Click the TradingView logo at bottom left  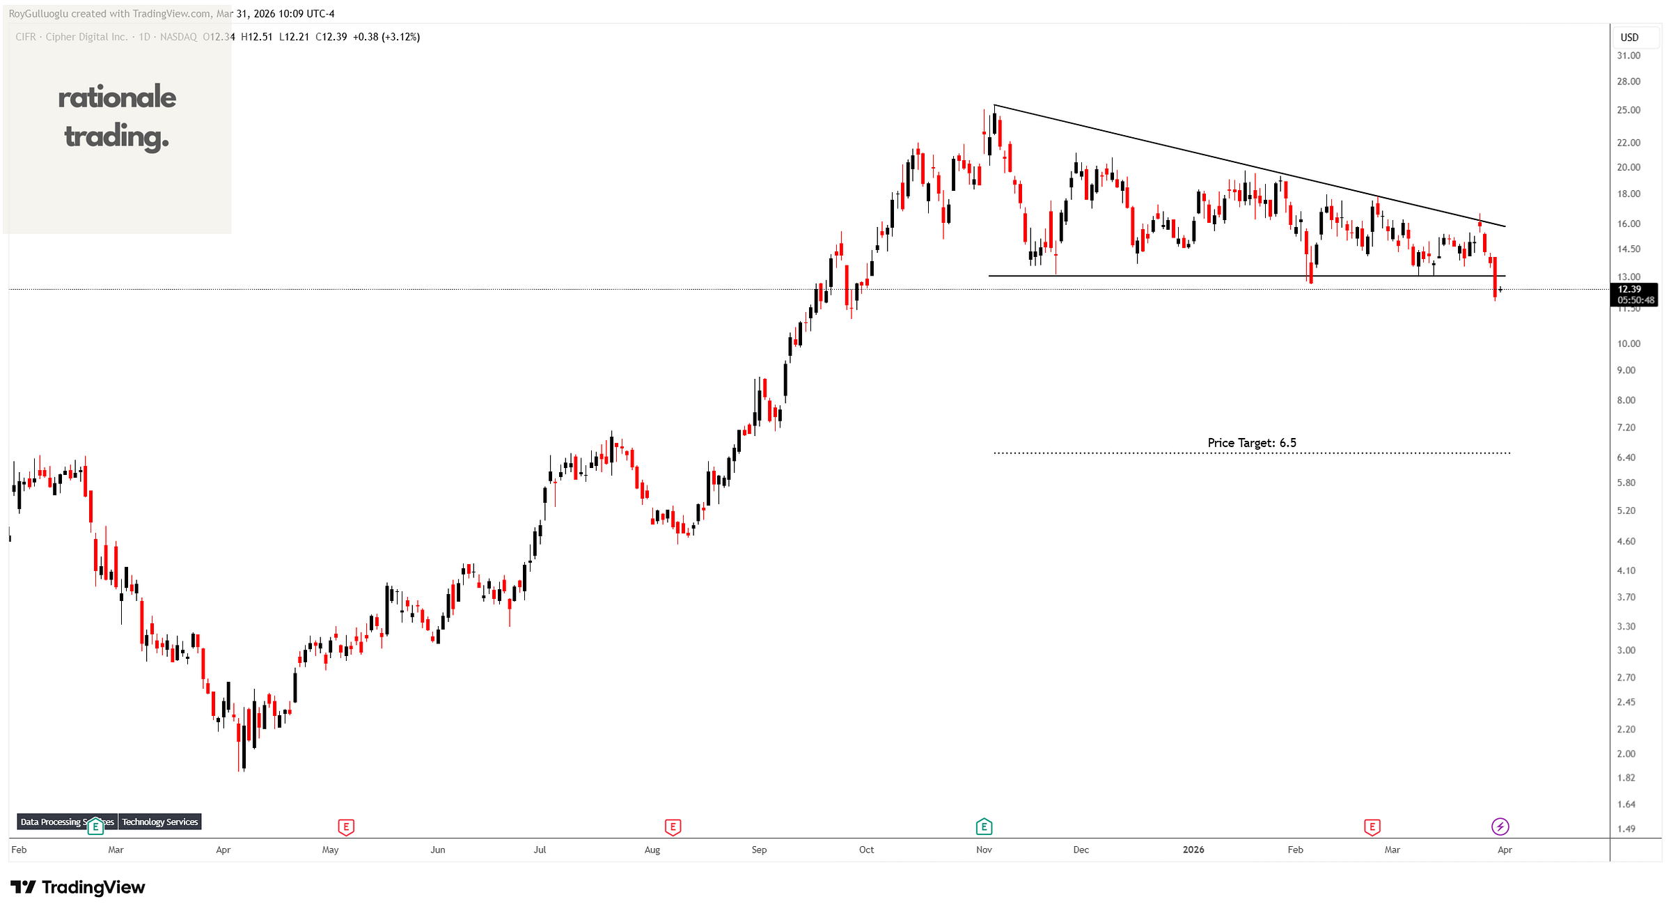coord(78,887)
